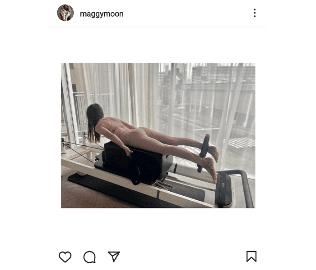
Task: Tap the Pilates ring in the photo
Action: [x=204, y=153]
